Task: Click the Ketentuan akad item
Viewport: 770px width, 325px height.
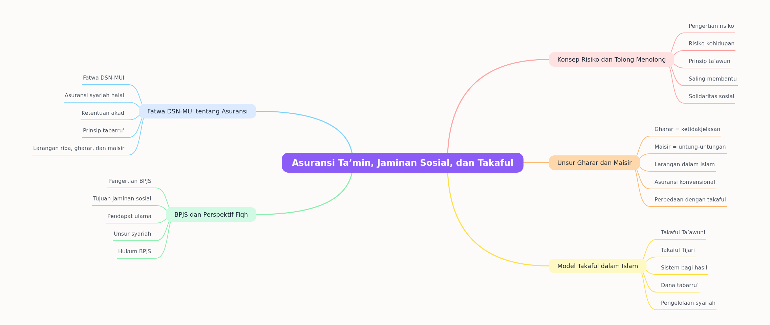Action: coord(103,113)
